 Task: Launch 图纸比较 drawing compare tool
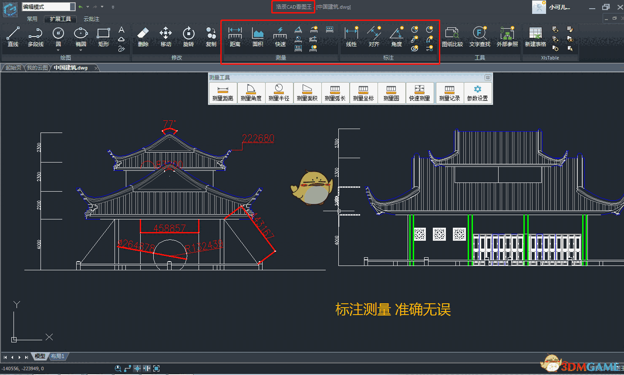pos(452,37)
